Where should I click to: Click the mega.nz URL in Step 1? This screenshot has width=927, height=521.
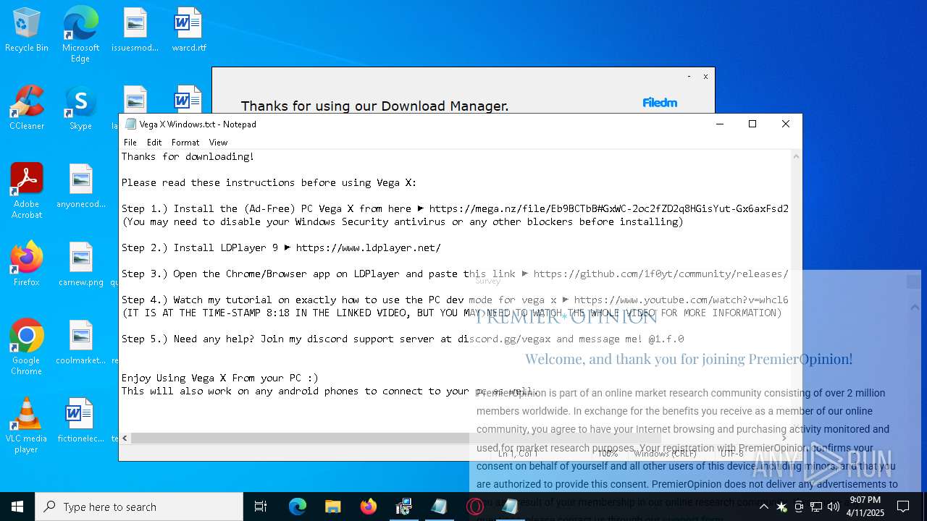[x=608, y=208]
